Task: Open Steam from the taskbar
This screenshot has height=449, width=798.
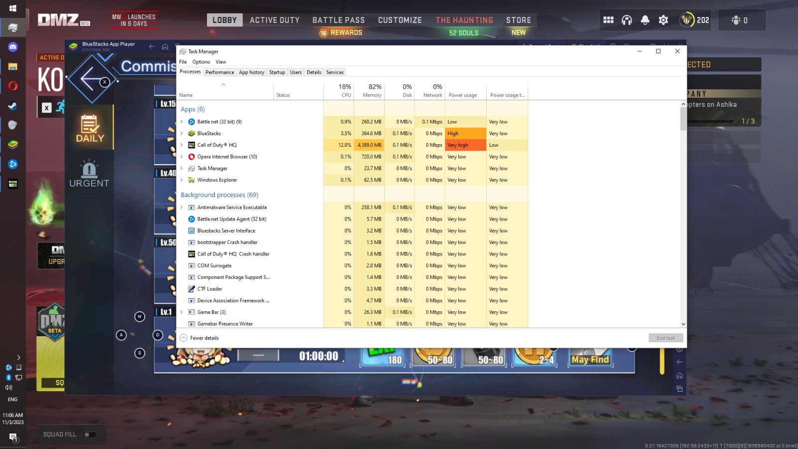Action: [13, 106]
